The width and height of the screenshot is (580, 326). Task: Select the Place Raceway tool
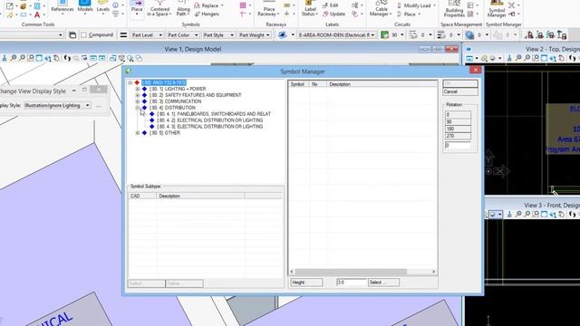(x=269, y=9)
